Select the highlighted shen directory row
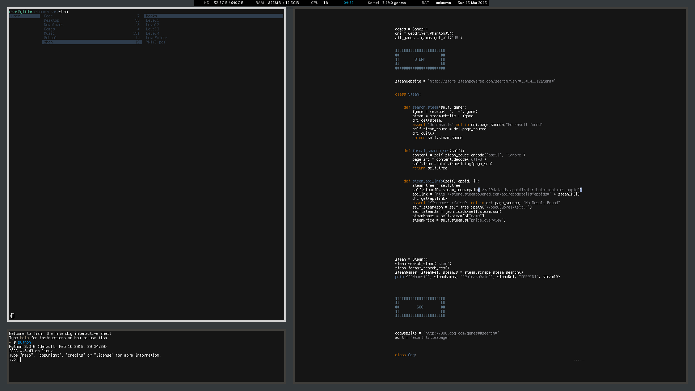695x391 pixels. pyautogui.click(x=92, y=42)
